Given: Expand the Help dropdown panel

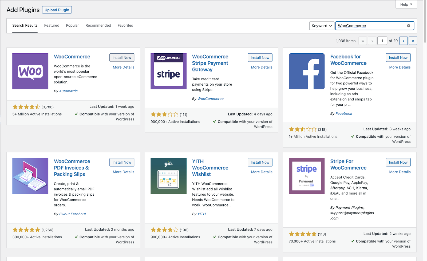Looking at the screenshot, I should (x=406, y=5).
